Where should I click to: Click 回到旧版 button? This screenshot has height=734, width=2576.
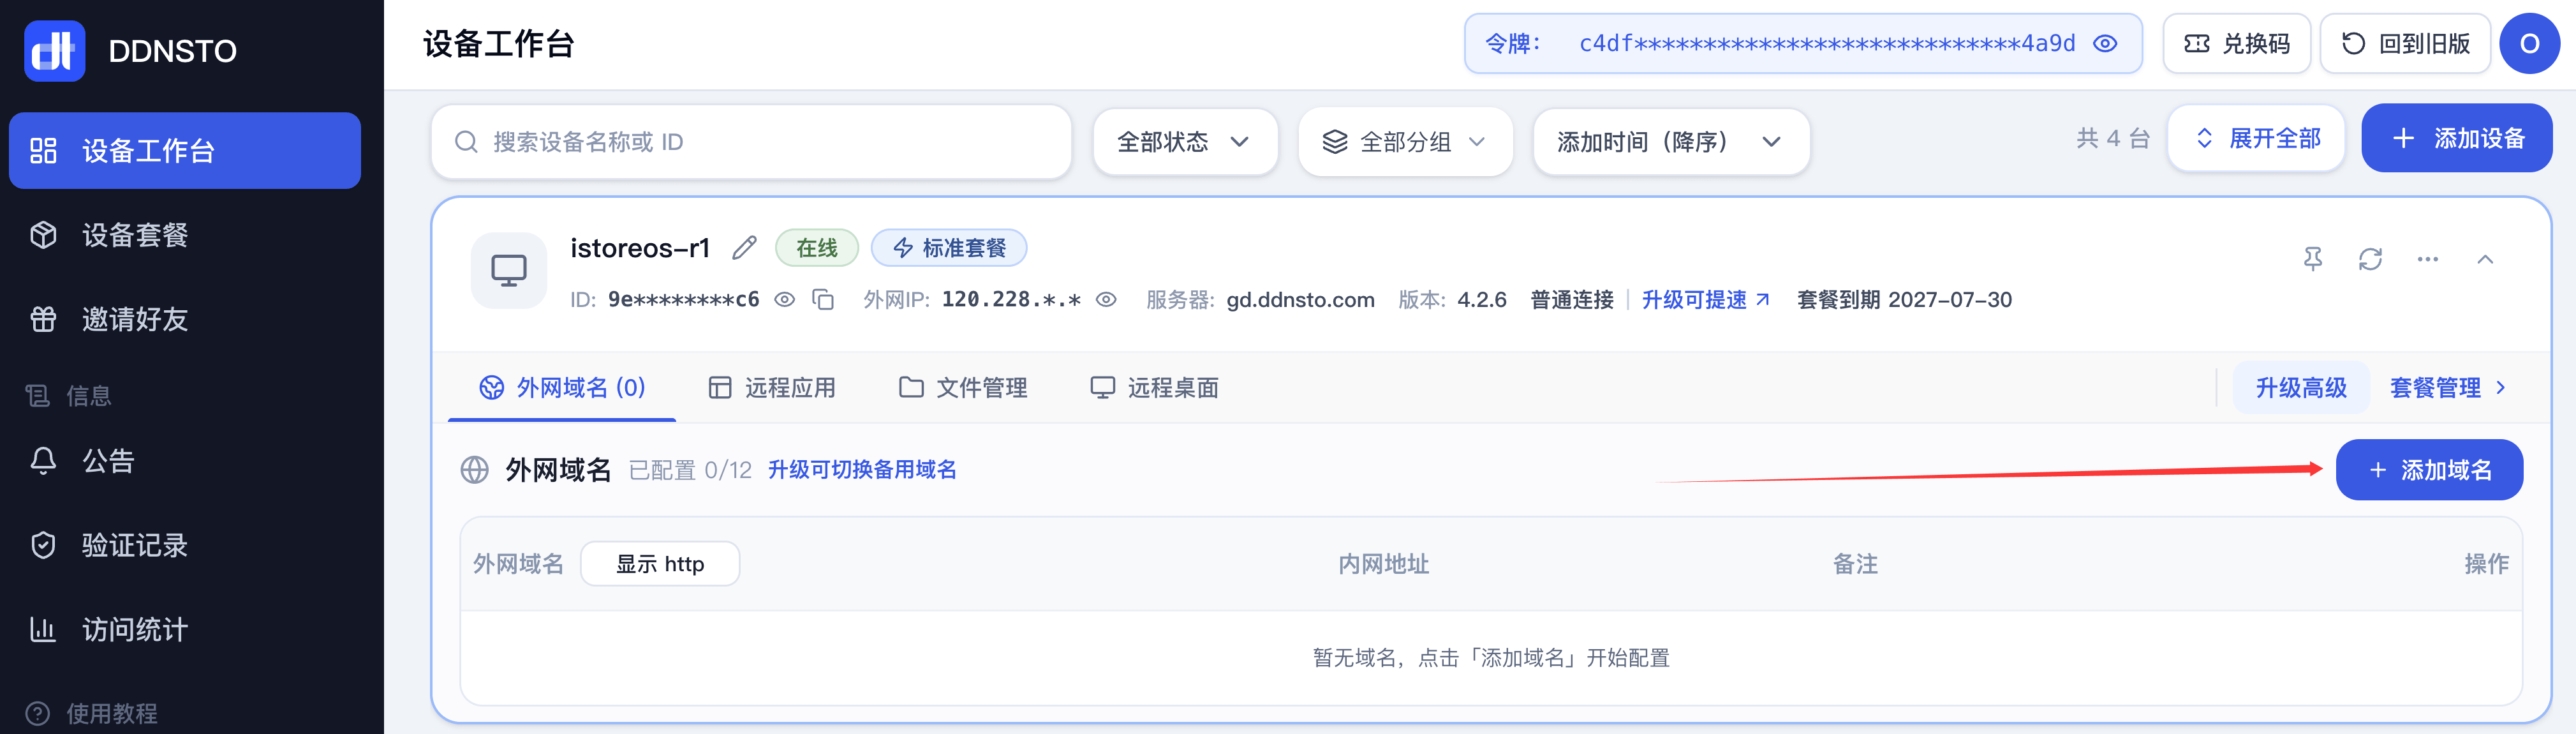(2405, 43)
